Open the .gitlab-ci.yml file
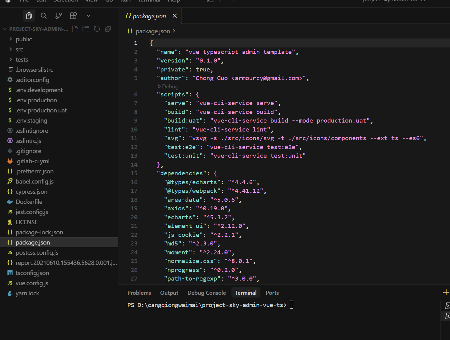The width and height of the screenshot is (450, 340). click(x=59, y=161)
